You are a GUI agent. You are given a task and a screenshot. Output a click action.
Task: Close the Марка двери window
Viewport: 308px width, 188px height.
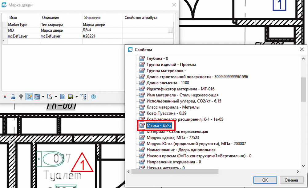(174, 5)
